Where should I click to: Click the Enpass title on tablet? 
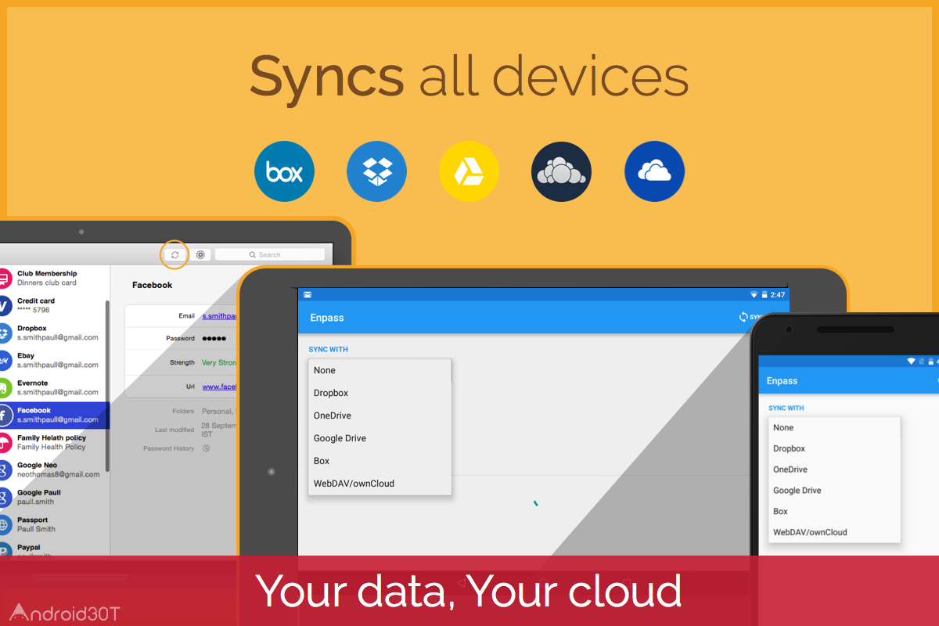(x=327, y=318)
